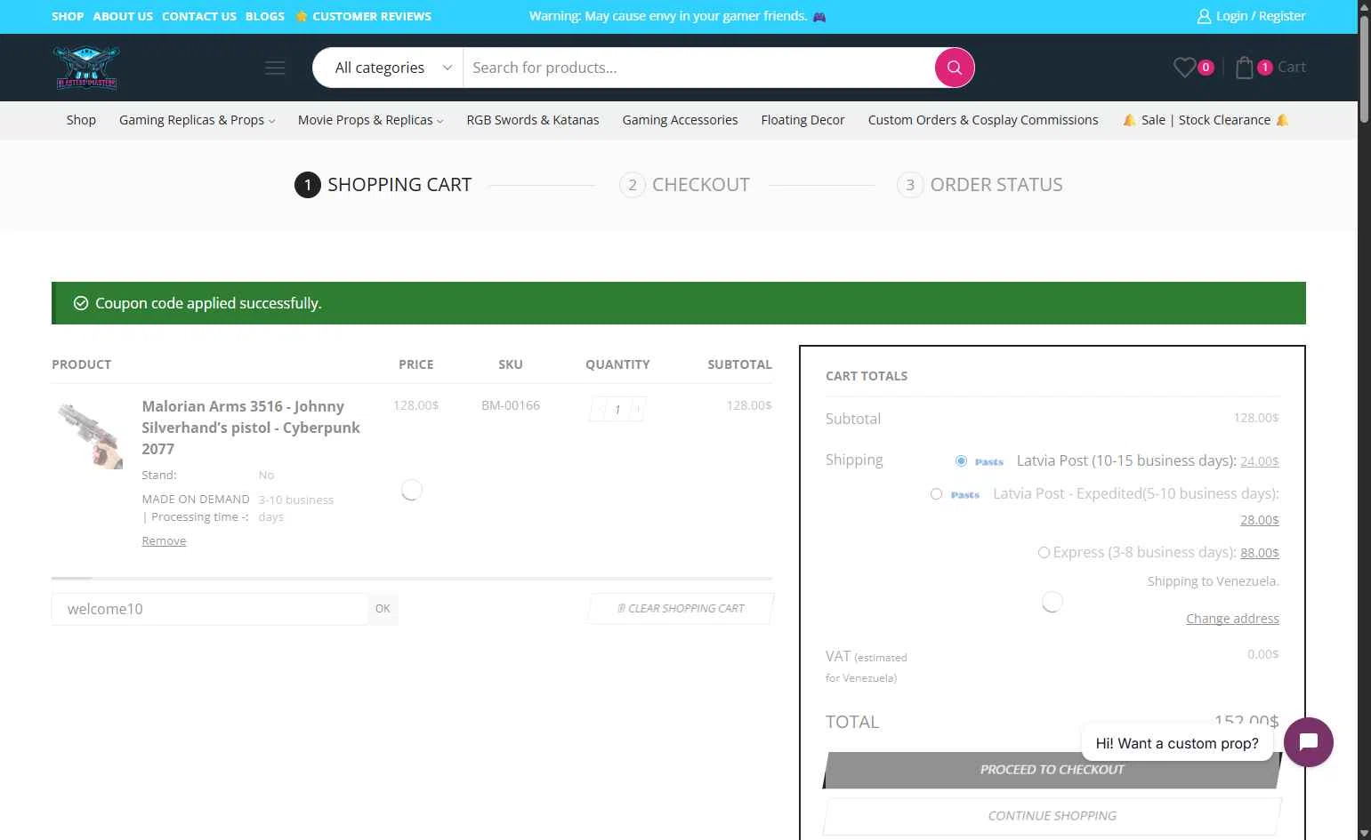Viewport: 1371px width, 840px height.
Task: Apply coupon with OK button
Action: 383,609
